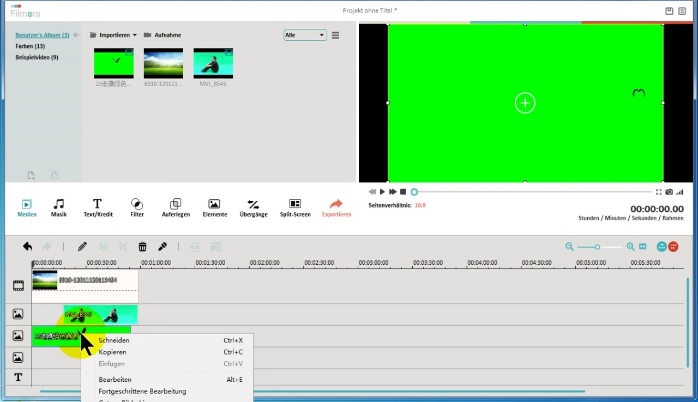The width and height of the screenshot is (698, 402).
Task: Play the preview video
Action: pyautogui.click(x=382, y=192)
